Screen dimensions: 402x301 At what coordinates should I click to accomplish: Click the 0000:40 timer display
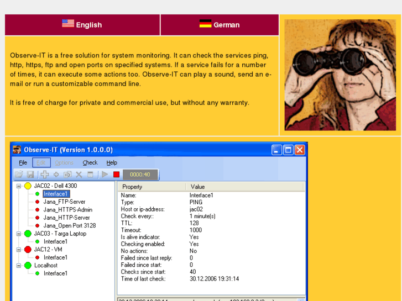click(140, 175)
